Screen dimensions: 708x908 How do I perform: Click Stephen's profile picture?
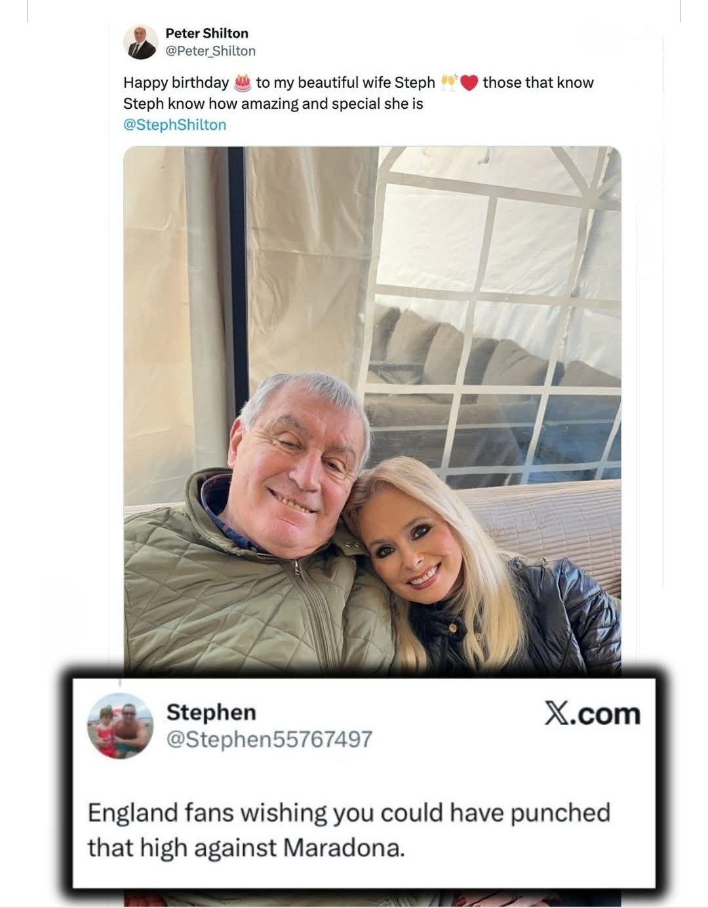point(120,726)
